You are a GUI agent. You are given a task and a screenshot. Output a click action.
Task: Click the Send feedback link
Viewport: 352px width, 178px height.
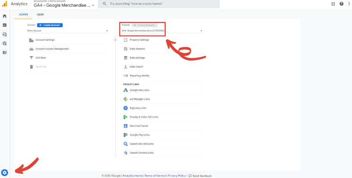200,176
